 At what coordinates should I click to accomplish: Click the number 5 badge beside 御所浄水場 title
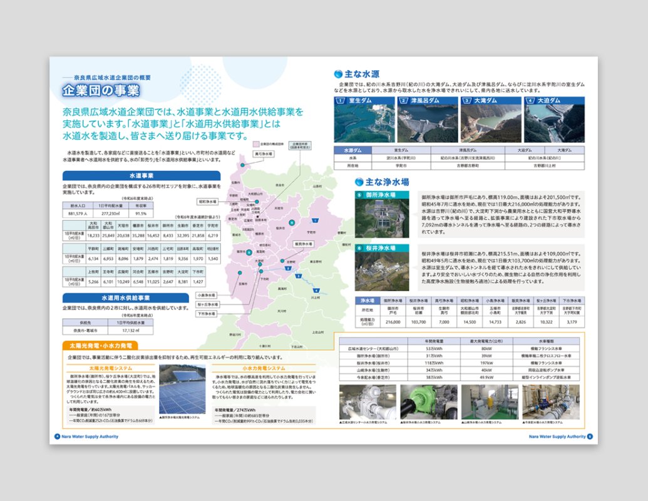359,195
